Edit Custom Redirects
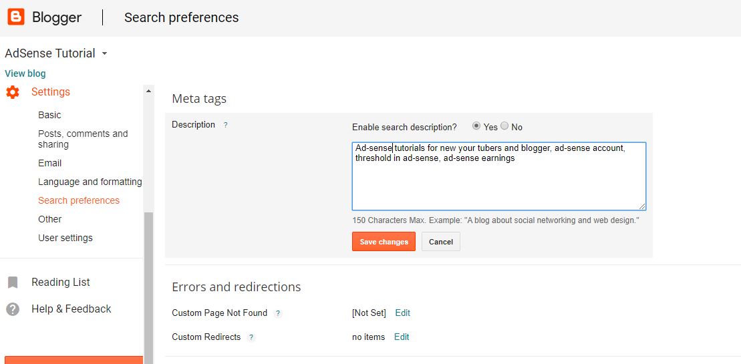The width and height of the screenshot is (741, 364). click(402, 337)
